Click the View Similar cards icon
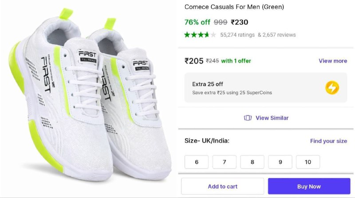 [x=248, y=118]
